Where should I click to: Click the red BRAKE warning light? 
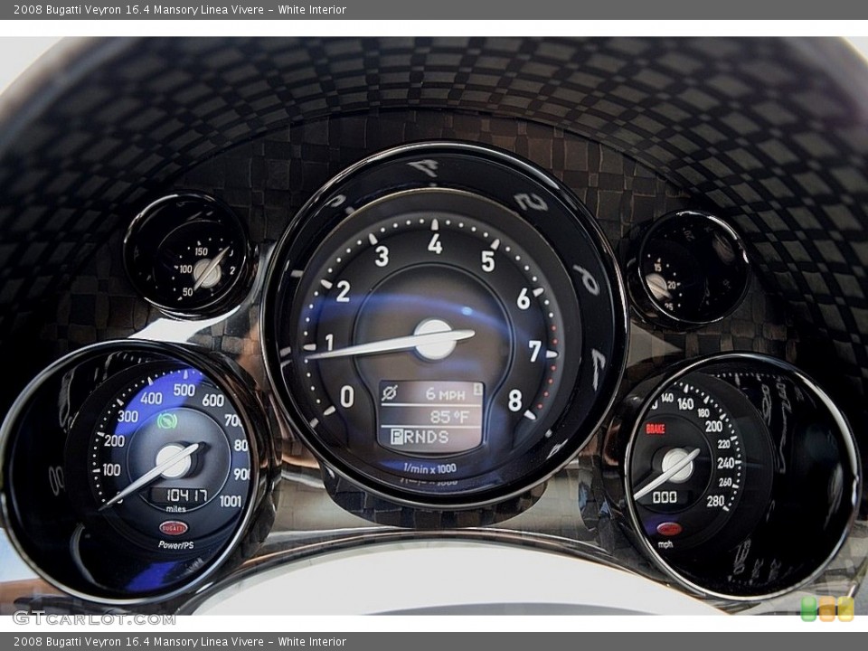(x=655, y=429)
